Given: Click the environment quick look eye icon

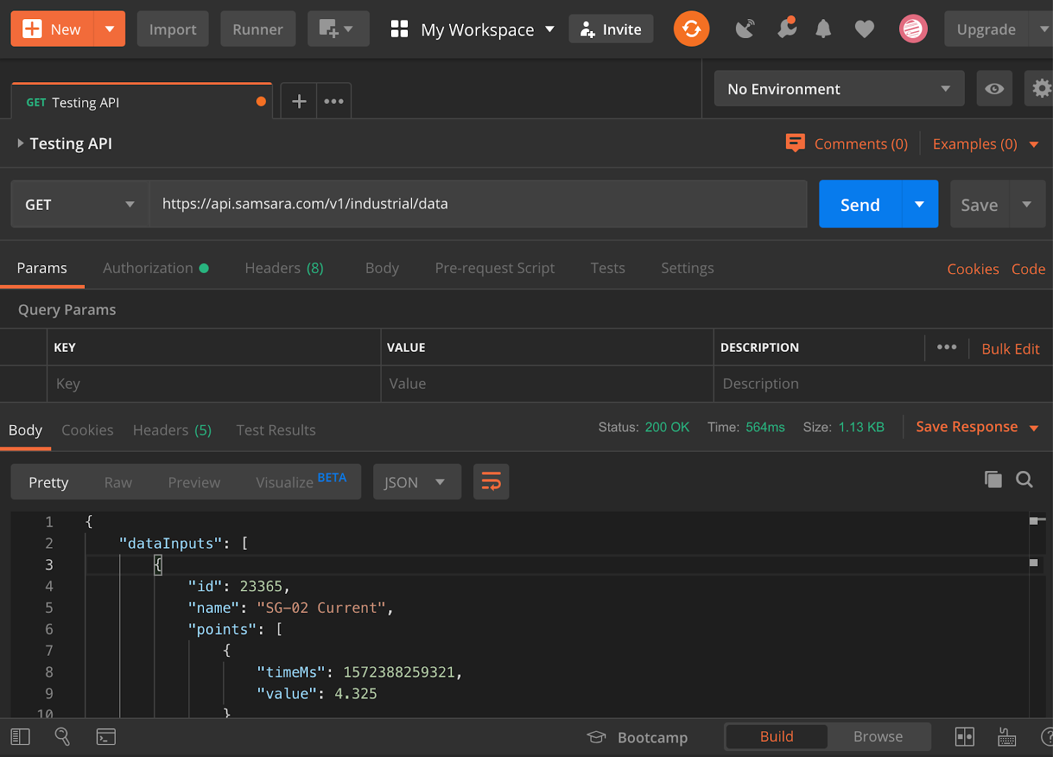Looking at the screenshot, I should coord(994,89).
